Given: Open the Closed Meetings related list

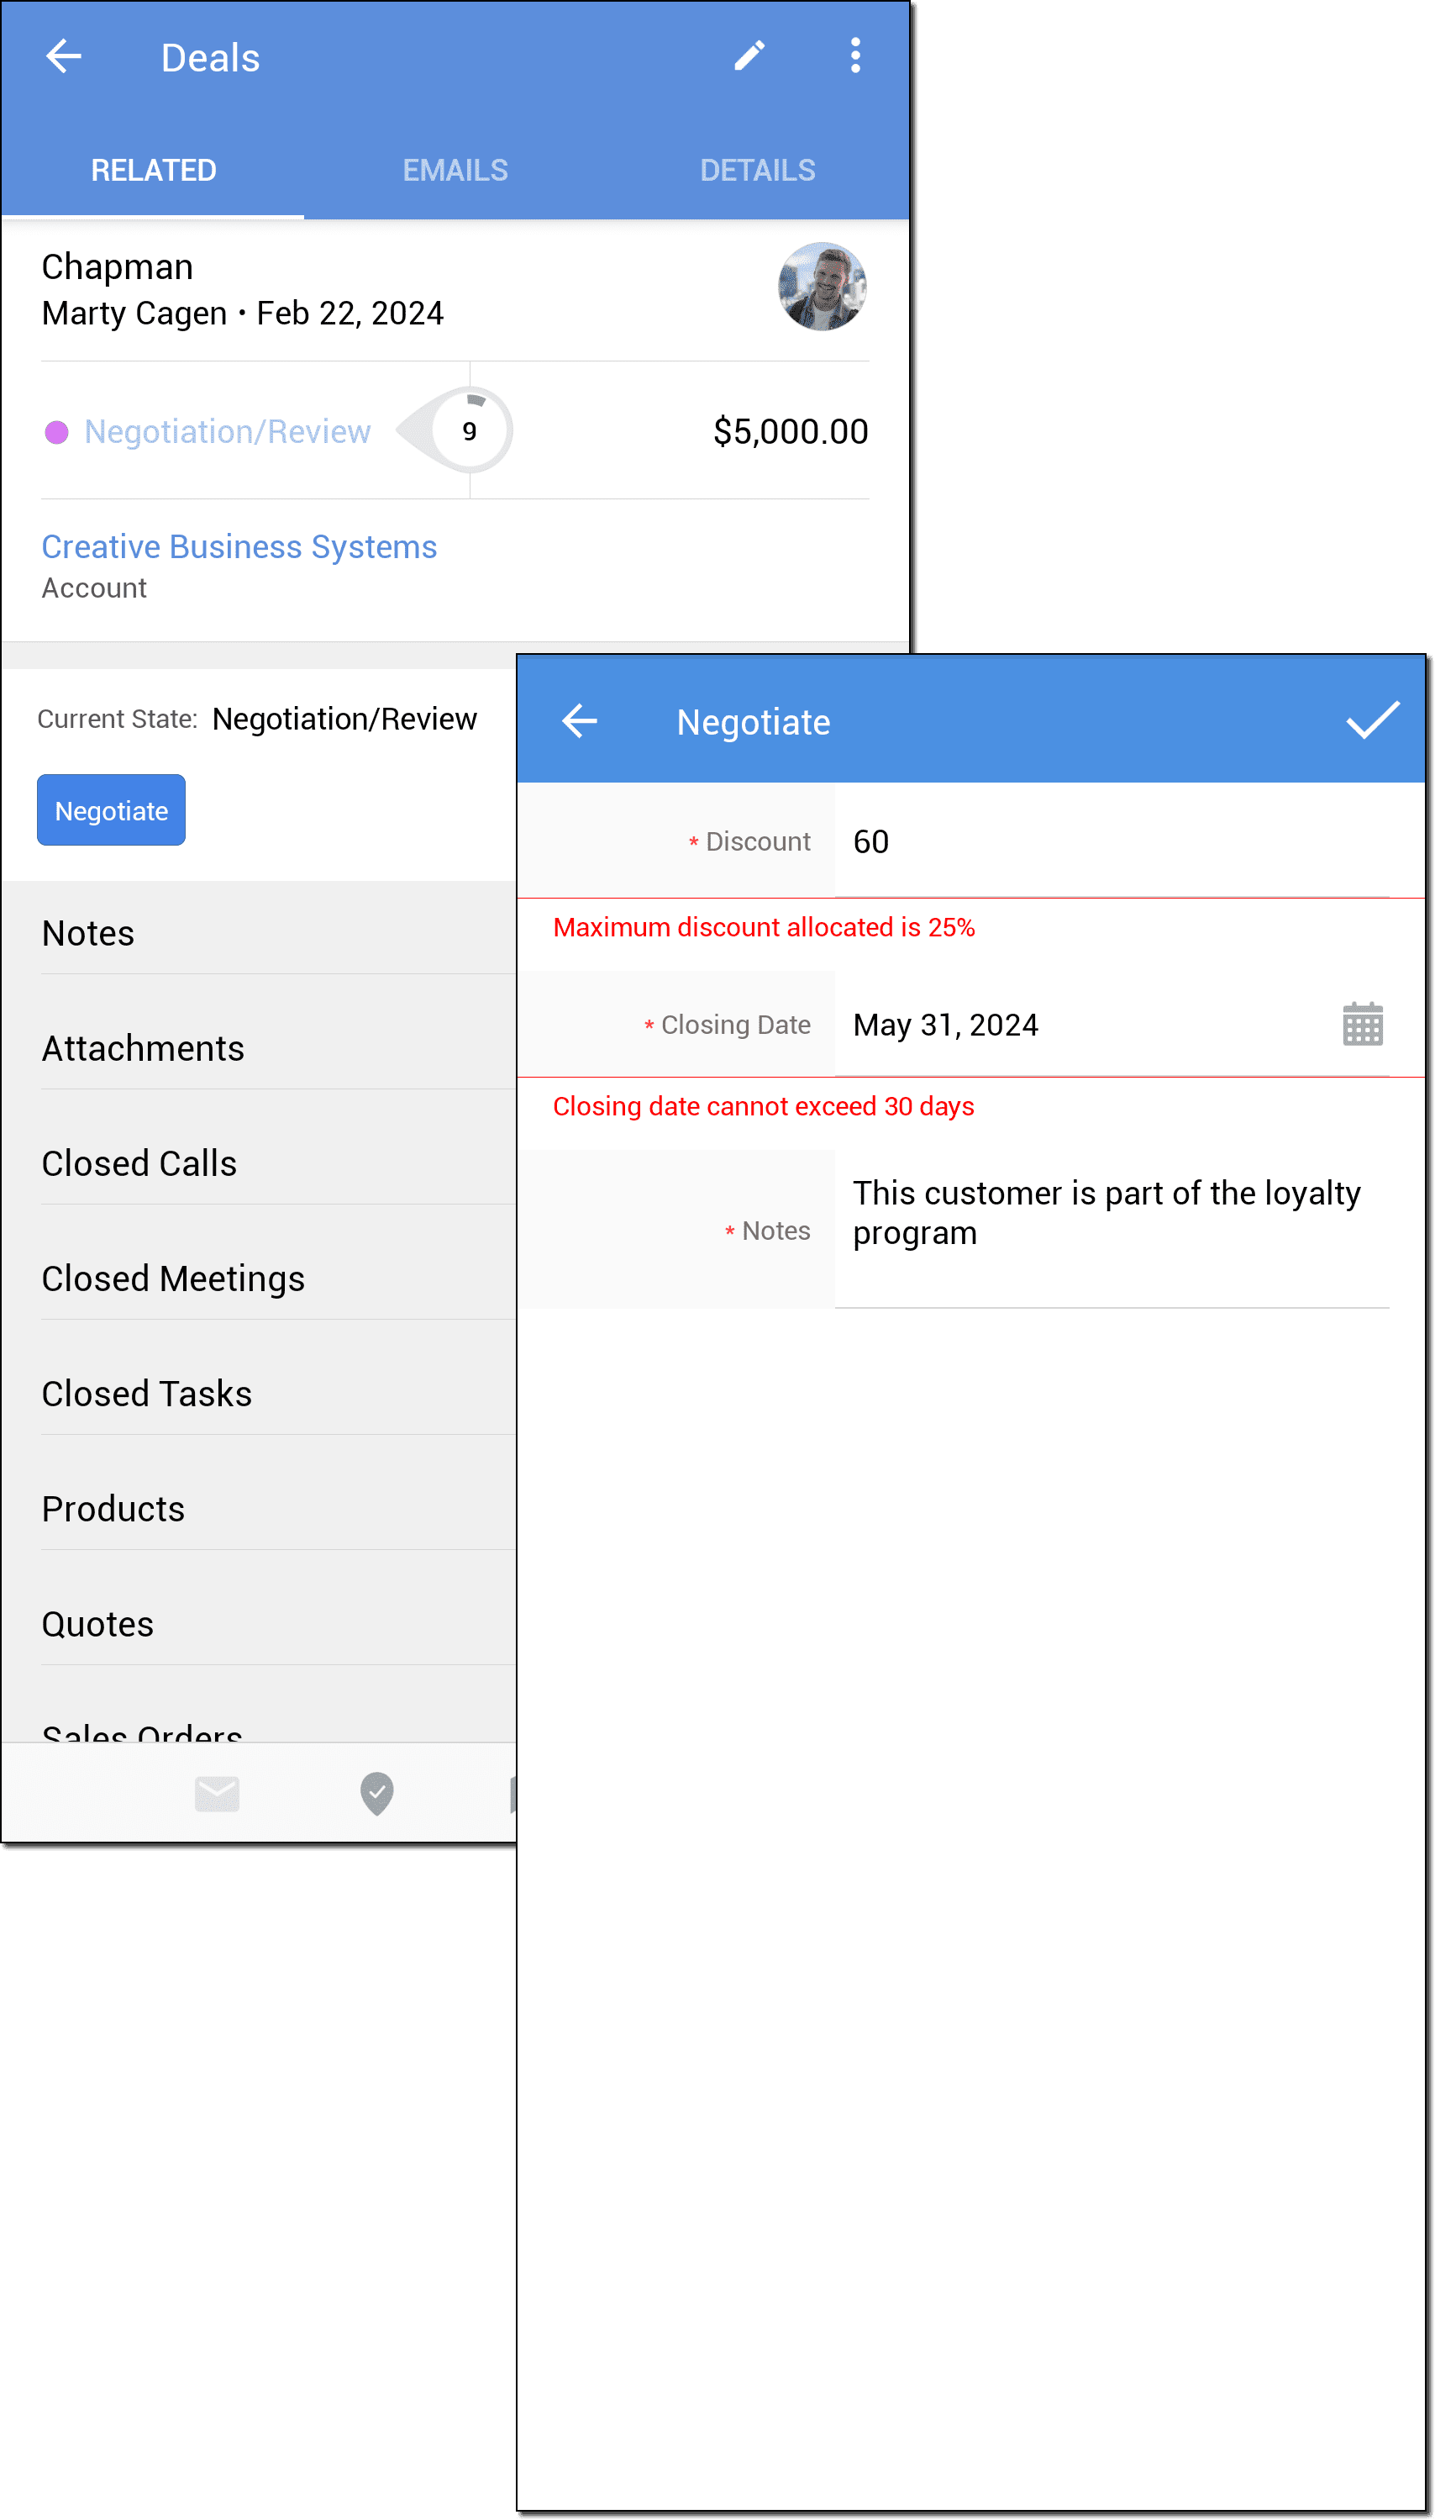Looking at the screenshot, I should pyautogui.click(x=173, y=1279).
